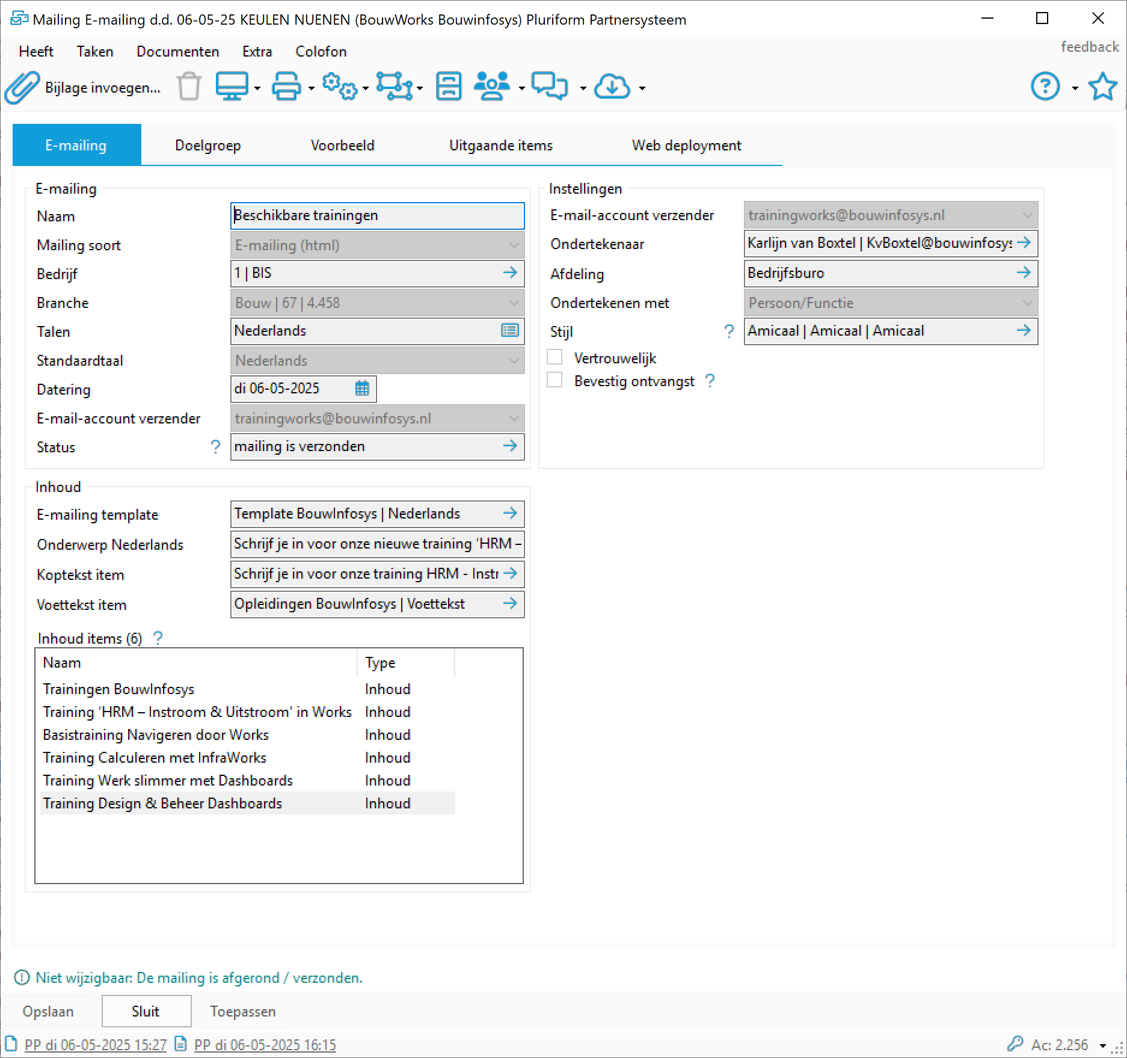The width and height of the screenshot is (1127, 1058).
Task: Switch to the Doelgroep tab
Action: click(x=207, y=146)
